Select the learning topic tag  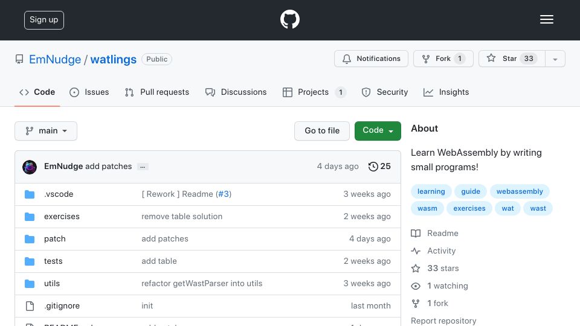click(431, 191)
